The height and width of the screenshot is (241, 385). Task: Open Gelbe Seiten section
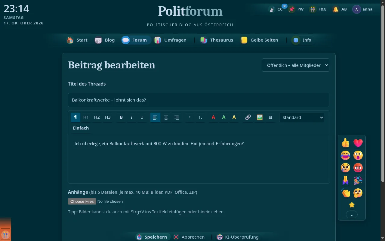[259, 40]
